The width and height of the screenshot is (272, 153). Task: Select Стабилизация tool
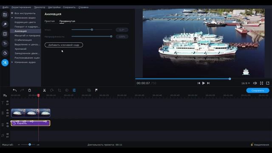[23, 40]
